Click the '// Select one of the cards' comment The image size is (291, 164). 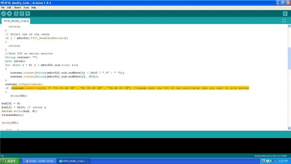pyautogui.click(x=27, y=34)
